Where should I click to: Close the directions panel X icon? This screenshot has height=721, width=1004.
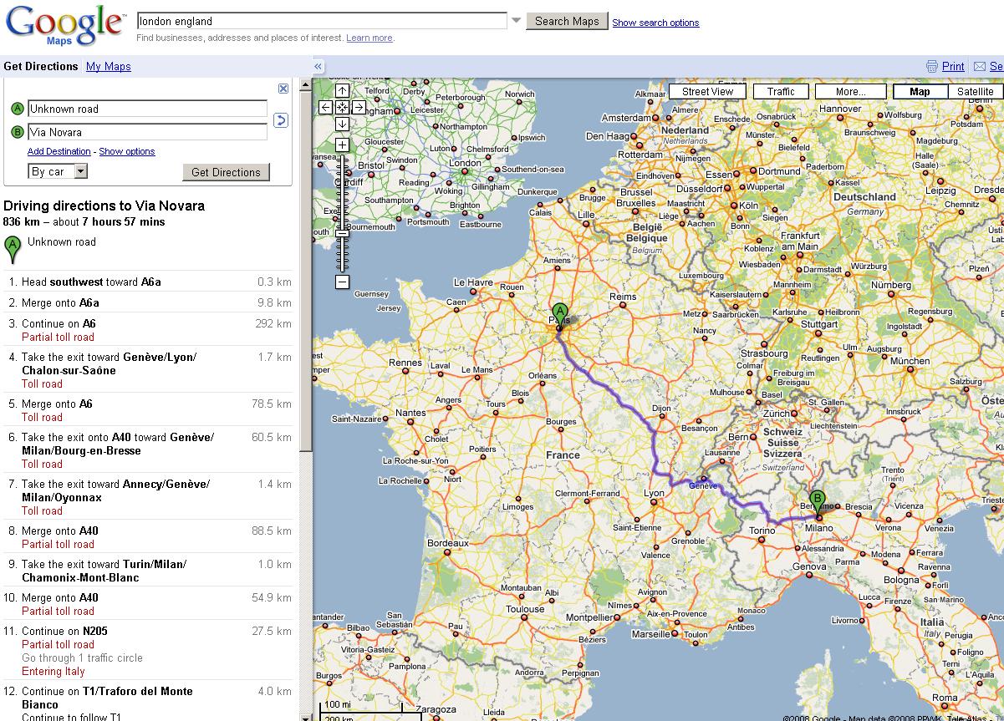point(283,89)
